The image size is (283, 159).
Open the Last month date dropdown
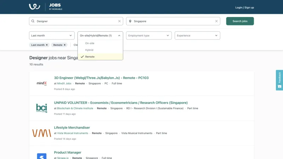[x=52, y=36]
